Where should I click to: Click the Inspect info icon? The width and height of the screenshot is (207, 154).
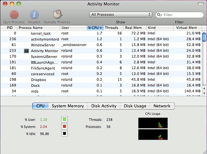coord(34,14)
